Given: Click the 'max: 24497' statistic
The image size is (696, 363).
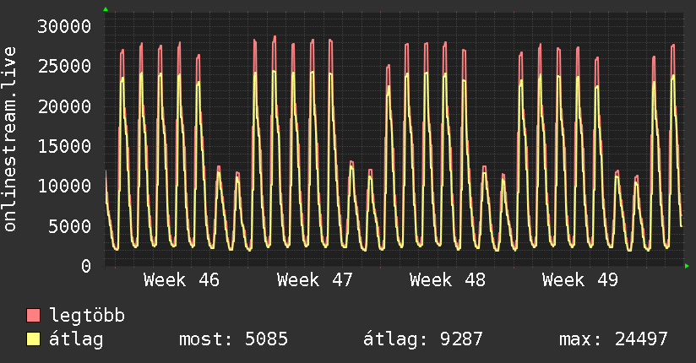Looking at the screenshot, I should click(613, 340).
